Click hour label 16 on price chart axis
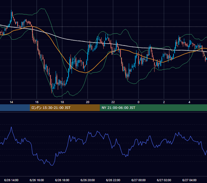This screenshot has width=207, height=183. pyautogui.click(x=37, y=102)
